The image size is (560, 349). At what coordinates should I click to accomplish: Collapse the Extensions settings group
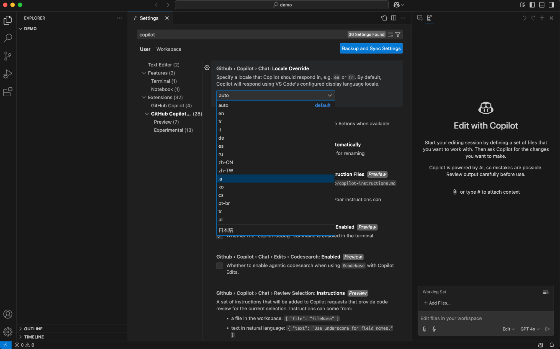pyautogui.click(x=144, y=97)
